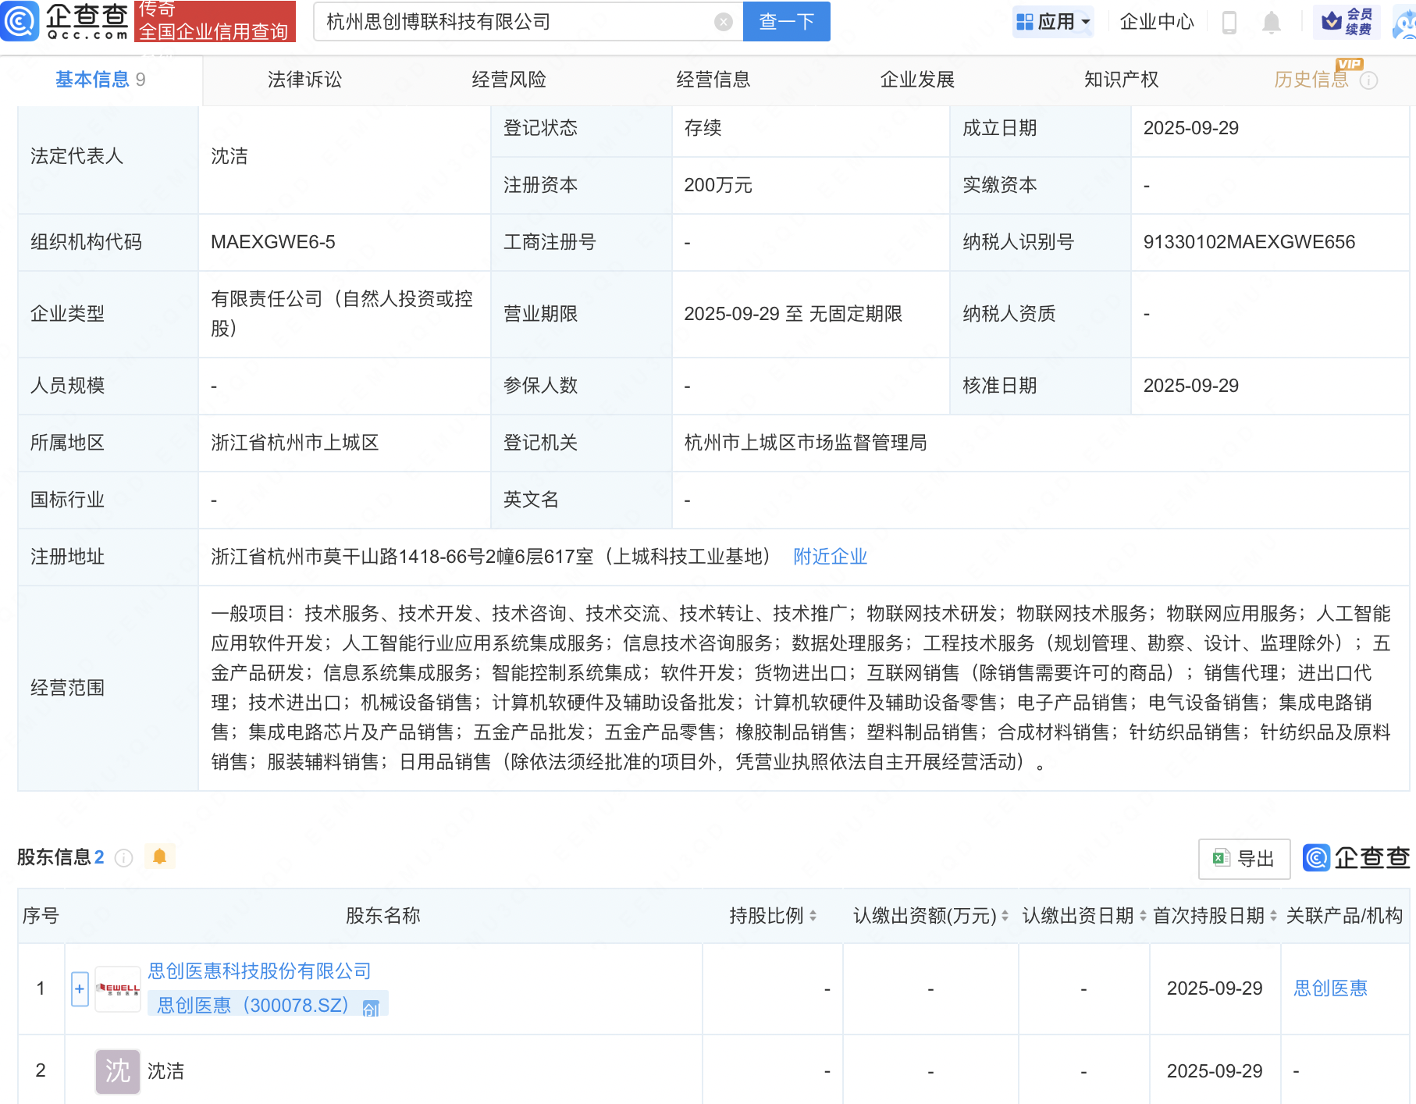Switch to the 知识产权 tab

coord(1120,79)
